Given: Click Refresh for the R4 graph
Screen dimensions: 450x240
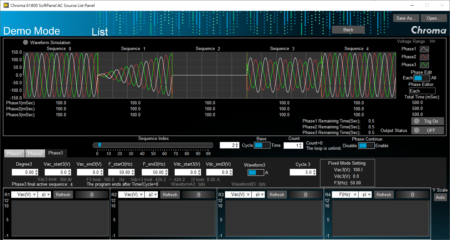Looking at the screenshot, I should (x=384, y=195).
